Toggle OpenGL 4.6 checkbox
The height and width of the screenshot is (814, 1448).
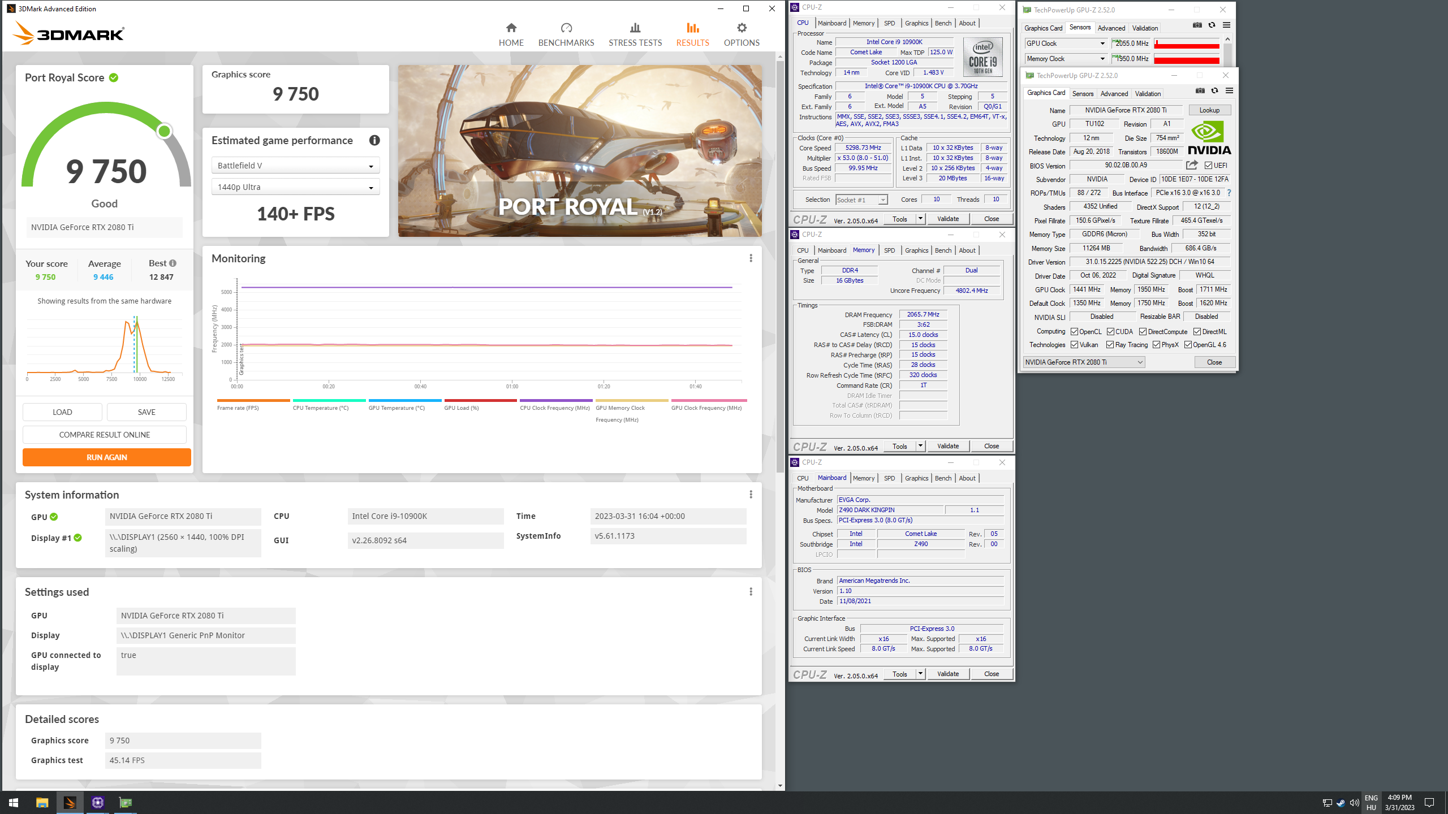point(1188,345)
